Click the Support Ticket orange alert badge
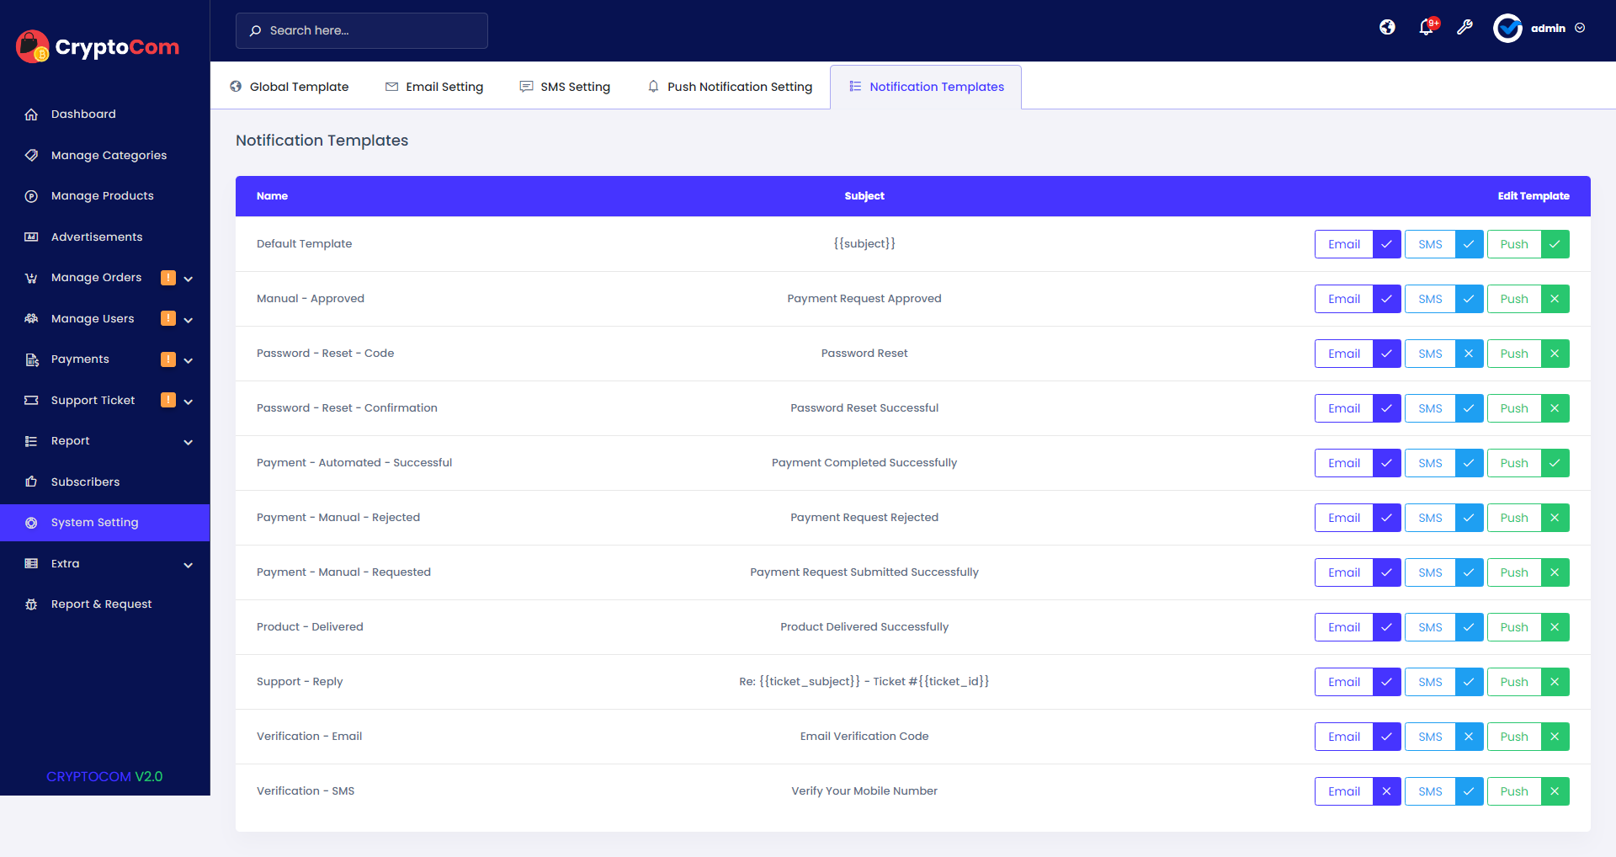The image size is (1616, 857). 168,400
